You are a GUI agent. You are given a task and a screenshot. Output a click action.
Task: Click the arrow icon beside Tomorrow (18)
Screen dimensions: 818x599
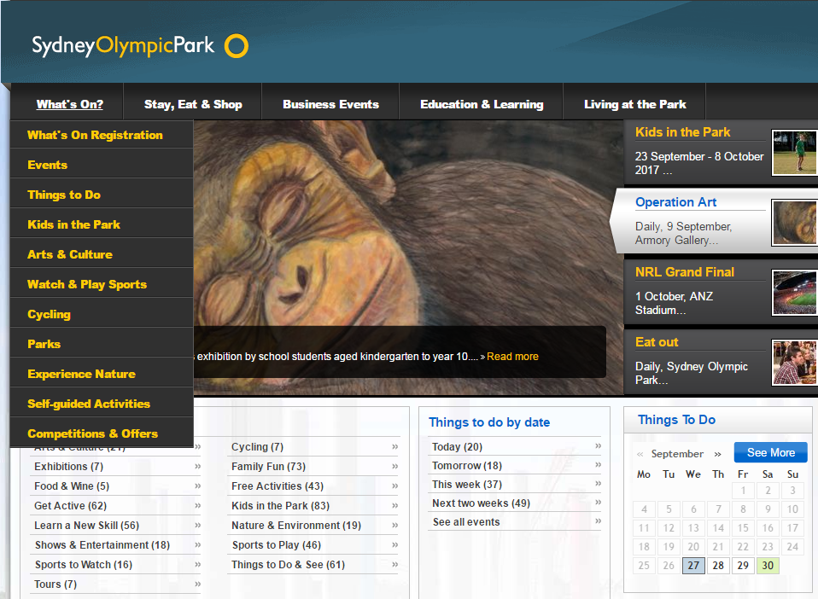coord(599,464)
